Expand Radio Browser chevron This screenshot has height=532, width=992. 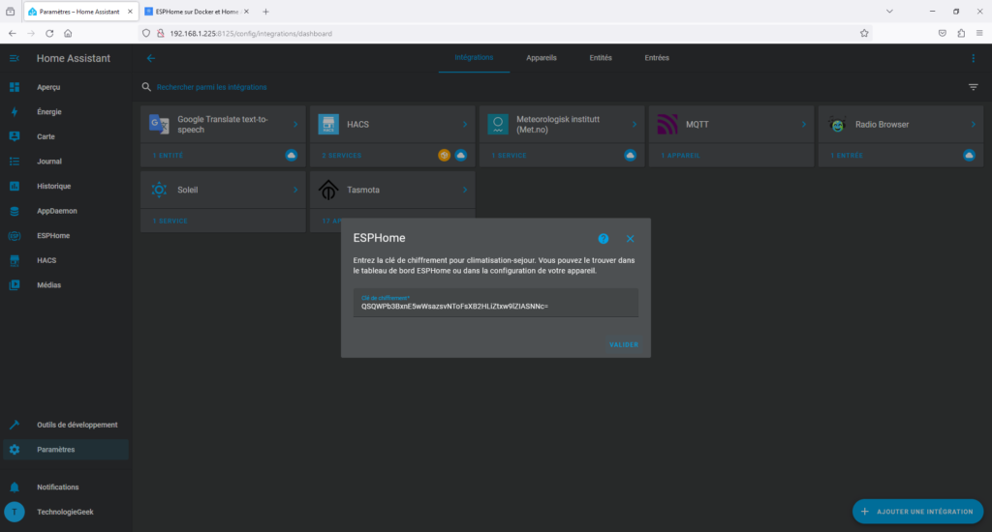point(974,125)
